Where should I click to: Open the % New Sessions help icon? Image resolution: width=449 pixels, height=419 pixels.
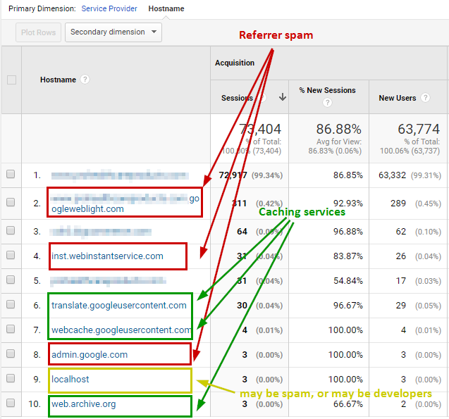[327, 102]
